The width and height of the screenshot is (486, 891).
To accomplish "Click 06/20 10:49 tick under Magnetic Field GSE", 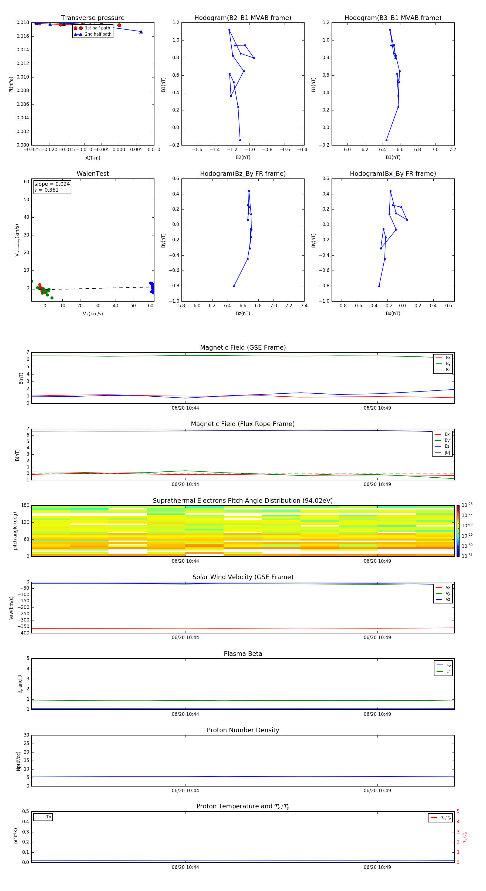I will click(377, 408).
